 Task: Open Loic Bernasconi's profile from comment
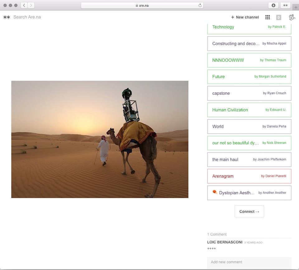point(225,242)
